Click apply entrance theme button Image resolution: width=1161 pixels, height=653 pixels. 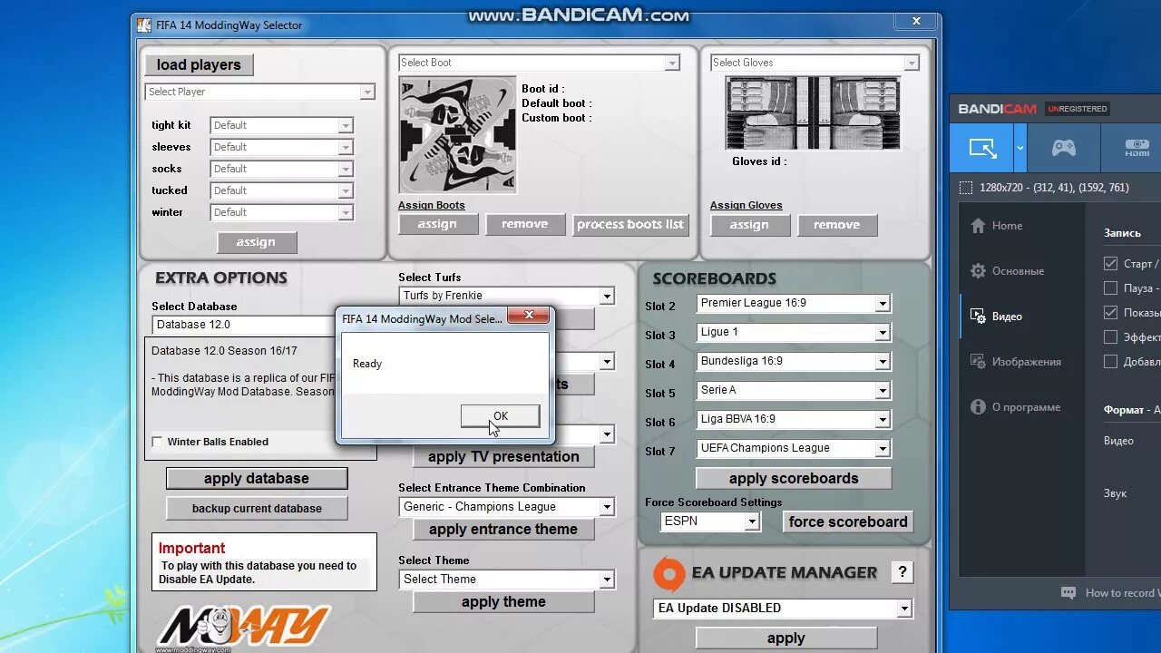point(503,530)
